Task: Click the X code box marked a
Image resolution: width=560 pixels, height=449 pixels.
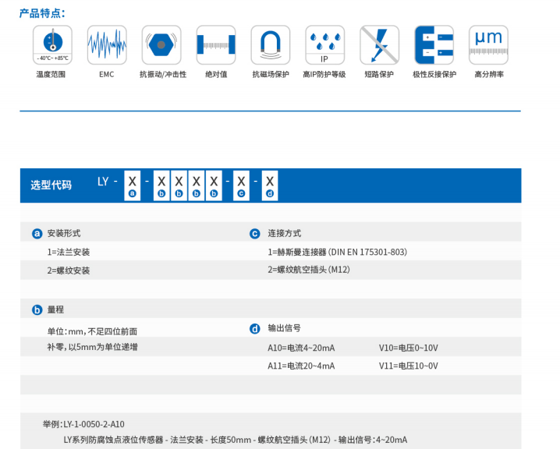Action: (133, 185)
